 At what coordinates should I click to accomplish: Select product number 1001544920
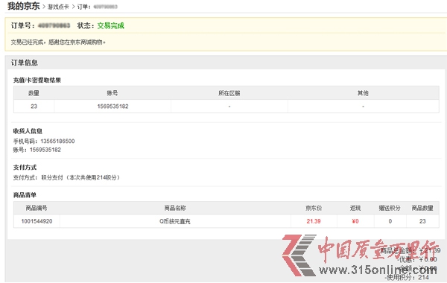point(37,221)
